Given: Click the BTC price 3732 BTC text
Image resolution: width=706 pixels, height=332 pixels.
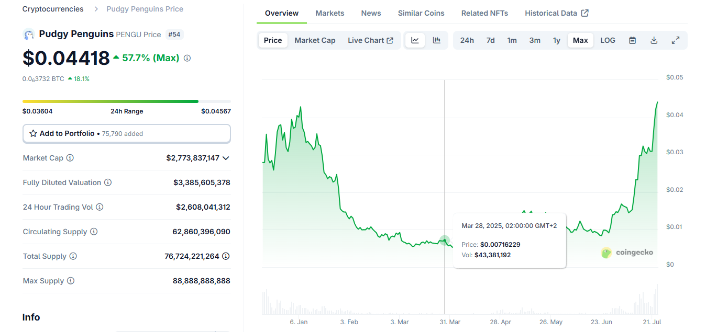Looking at the screenshot, I should pos(43,79).
